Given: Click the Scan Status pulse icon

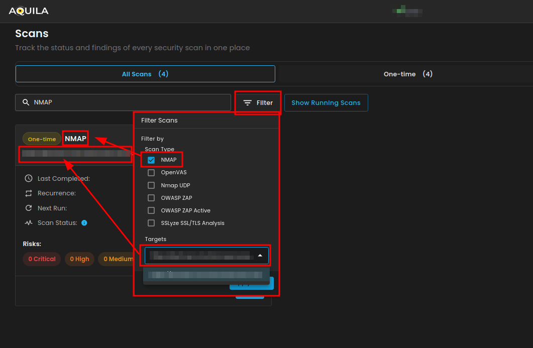Looking at the screenshot, I should [29, 222].
